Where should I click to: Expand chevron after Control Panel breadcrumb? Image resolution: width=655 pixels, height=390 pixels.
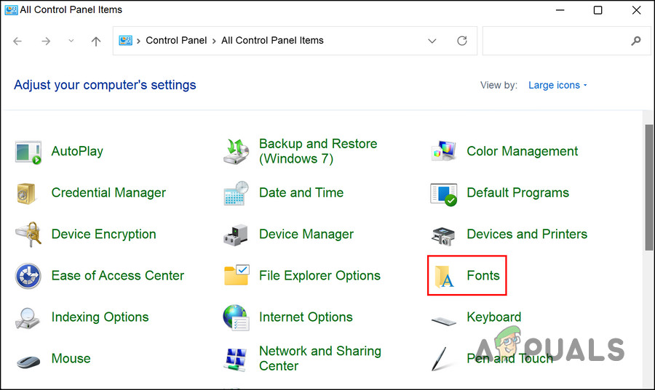[214, 41]
